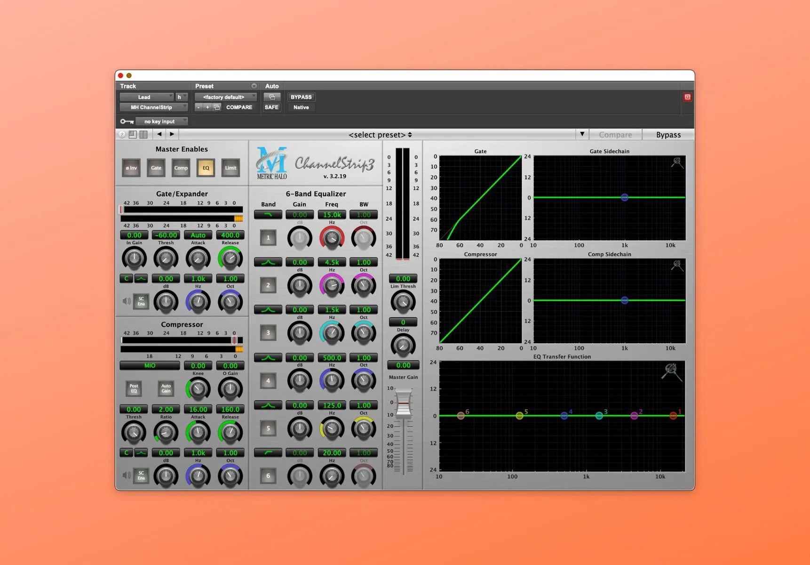
Task: Enable EQ band 3 button
Action: pyautogui.click(x=269, y=333)
